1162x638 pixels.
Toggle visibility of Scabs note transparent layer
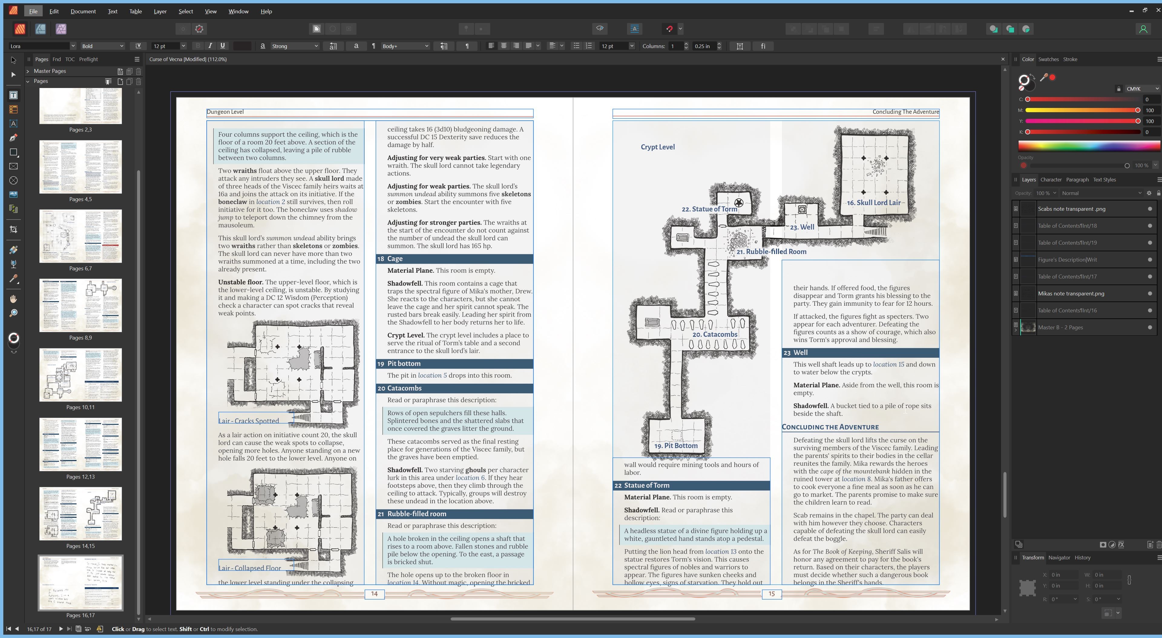(1149, 209)
